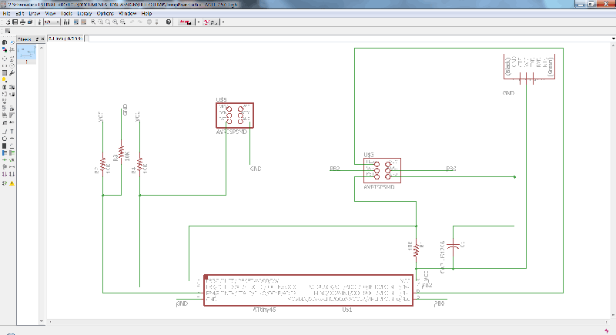Select the Value tool
Screen dimensions: 616x335
coord(12,108)
